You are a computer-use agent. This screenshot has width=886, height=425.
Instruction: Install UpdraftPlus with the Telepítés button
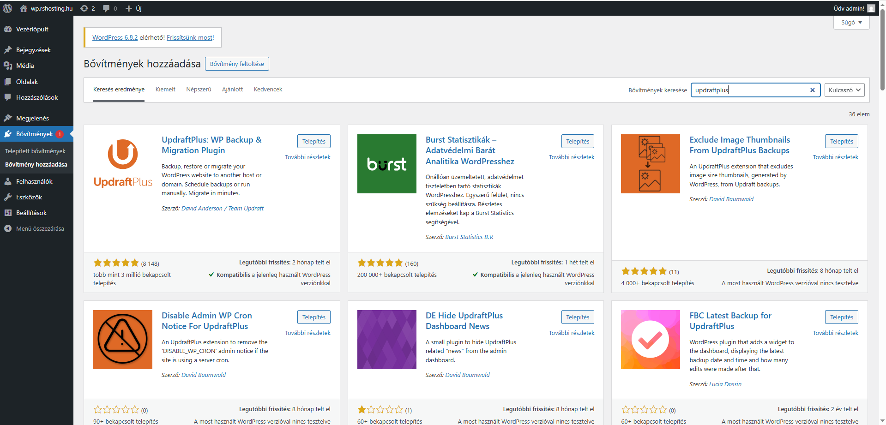pos(313,141)
